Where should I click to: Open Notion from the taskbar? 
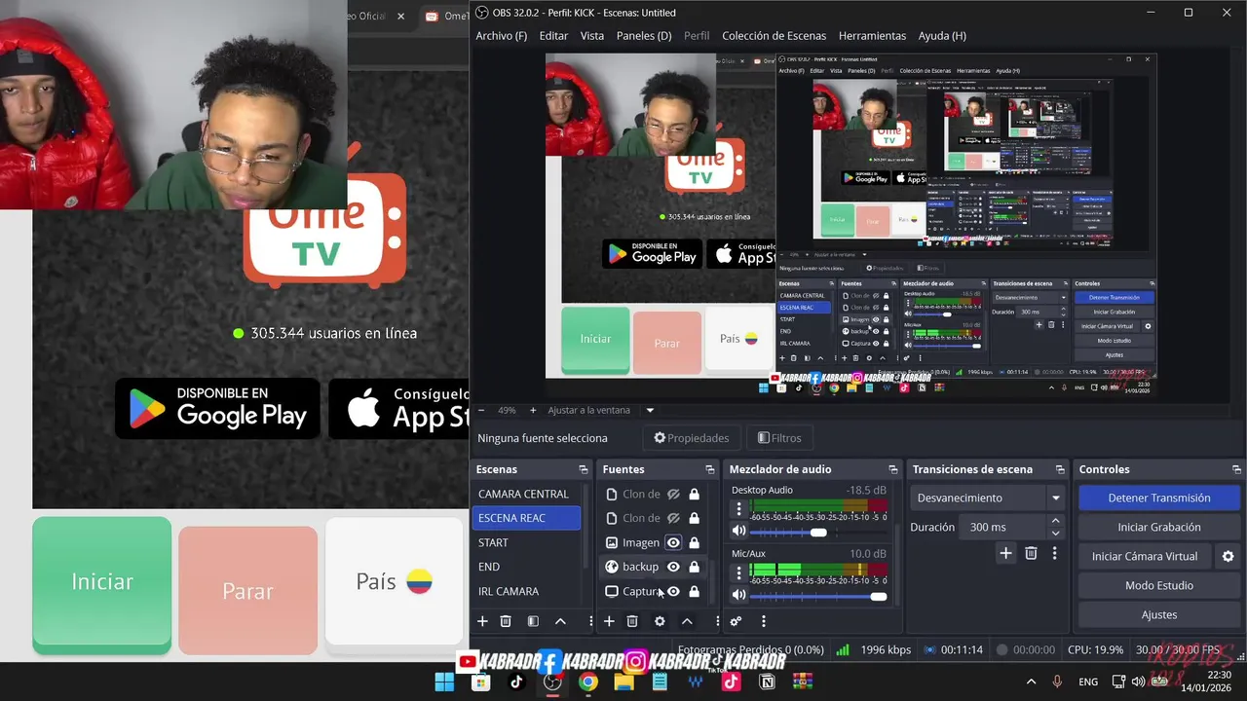pos(767,682)
